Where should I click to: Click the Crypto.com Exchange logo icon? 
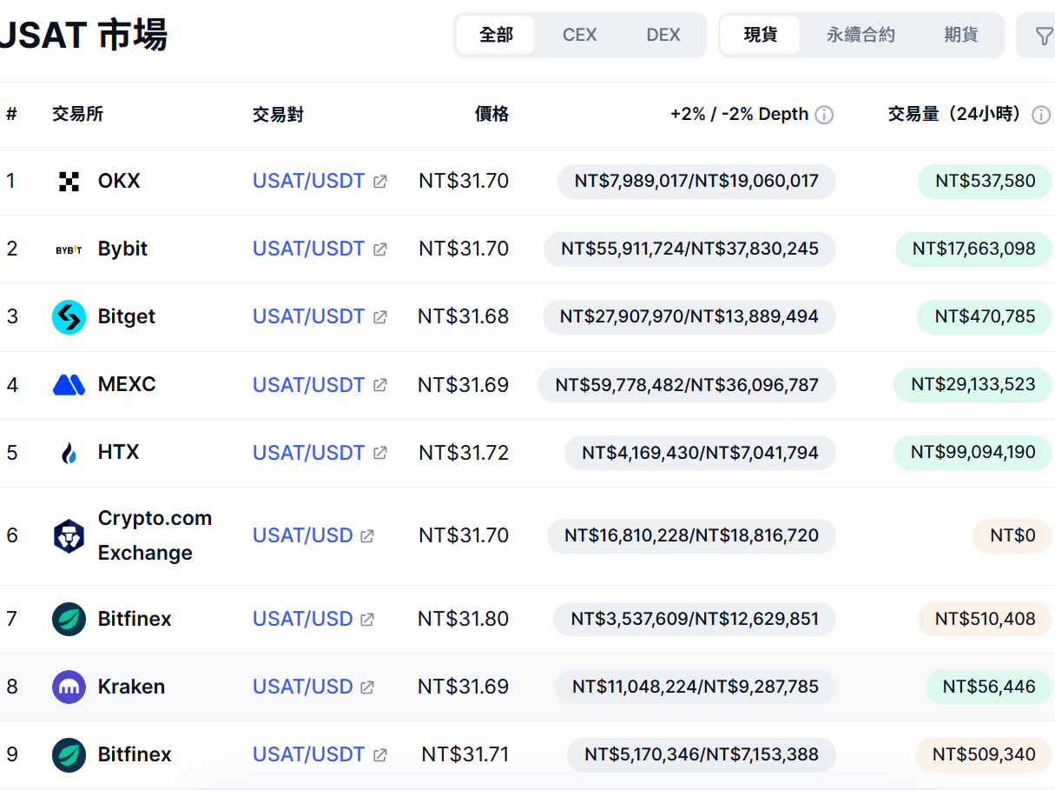tap(69, 536)
